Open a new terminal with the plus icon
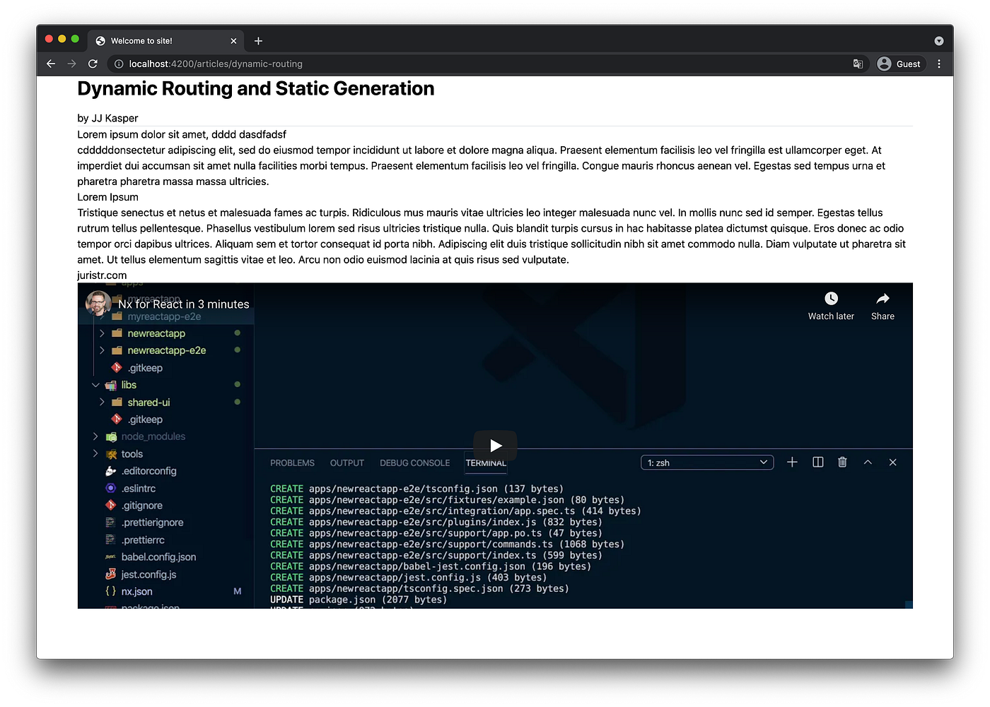The width and height of the screenshot is (990, 707). [792, 462]
